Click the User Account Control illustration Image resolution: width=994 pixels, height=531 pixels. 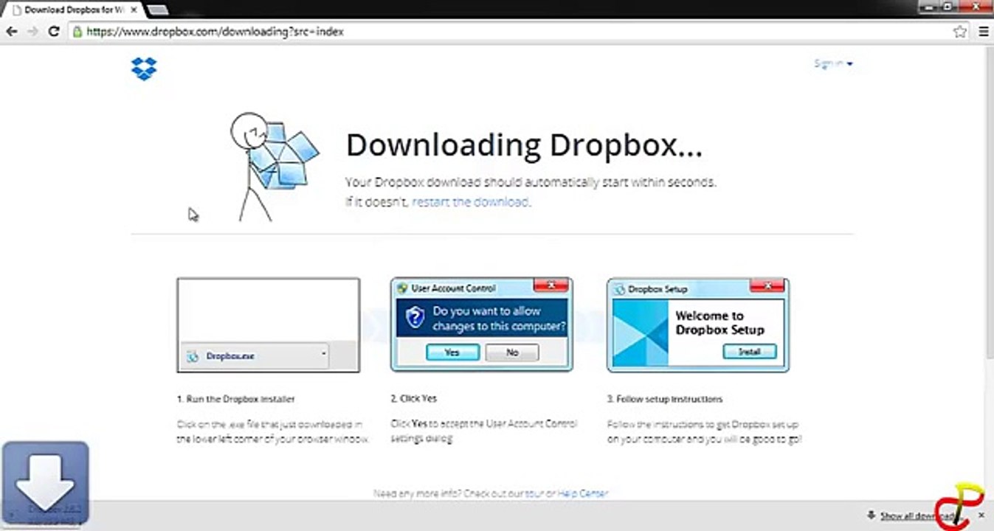[482, 324]
